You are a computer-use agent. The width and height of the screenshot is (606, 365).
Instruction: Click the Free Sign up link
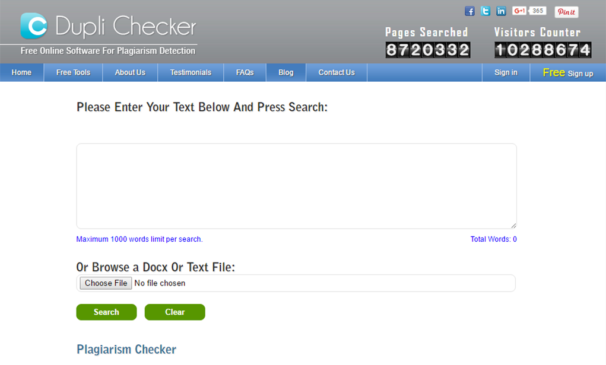(567, 72)
